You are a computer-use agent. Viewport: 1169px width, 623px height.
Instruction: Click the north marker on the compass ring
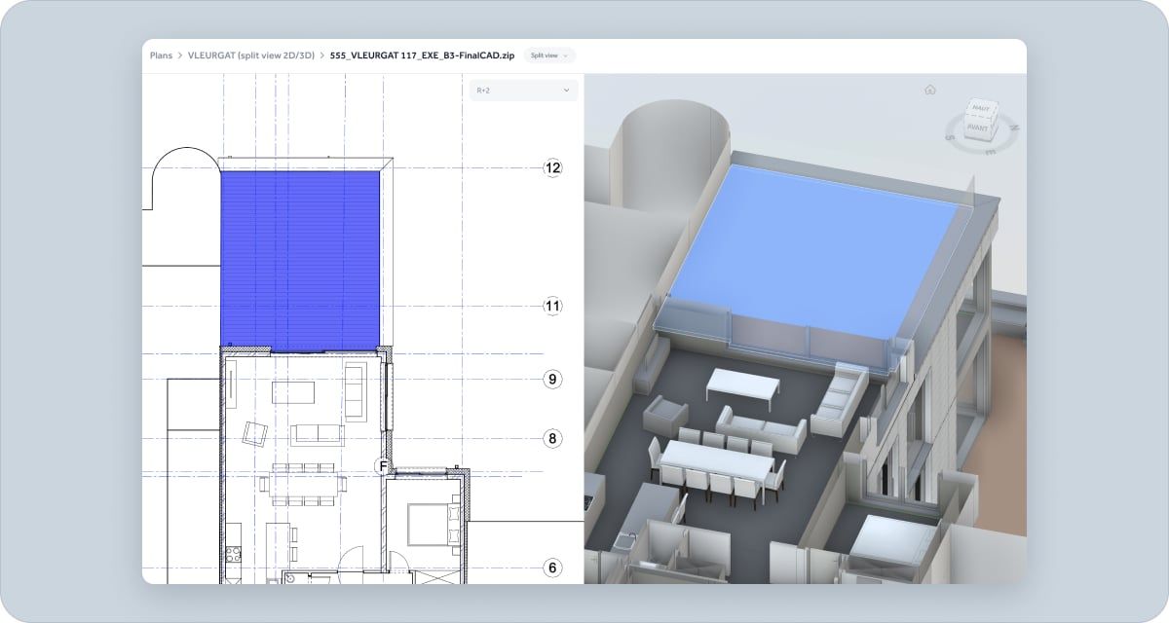pos(1014,128)
